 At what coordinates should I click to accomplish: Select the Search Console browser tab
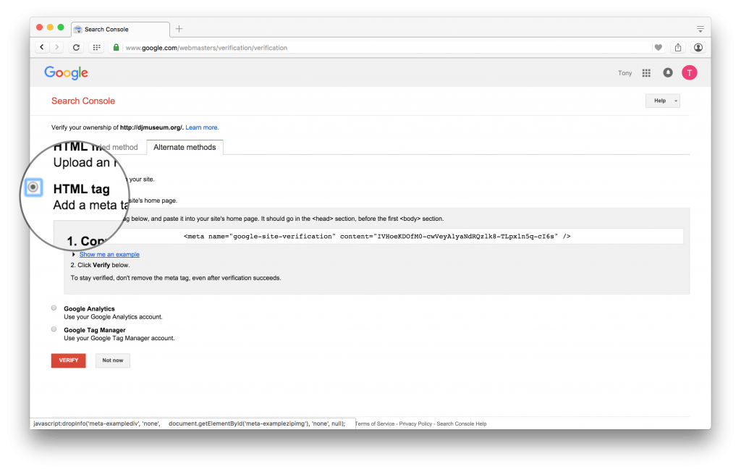tap(116, 29)
